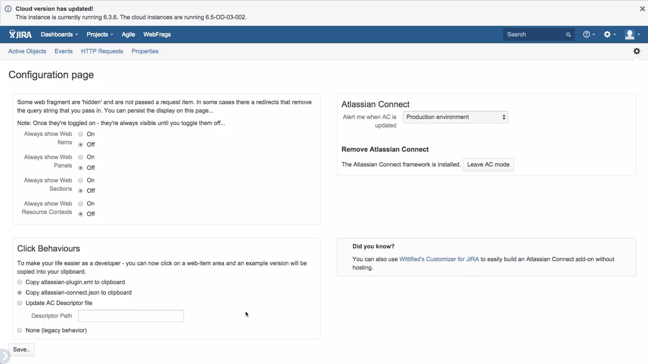Click the Descriptor Path input field
Screen dimensions: 648x364
(131, 316)
